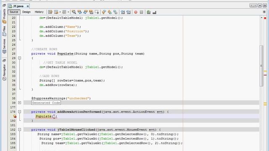269x151 pixels.
Task: Go to the Previous Bookmark icon
Action: pos(104,12)
